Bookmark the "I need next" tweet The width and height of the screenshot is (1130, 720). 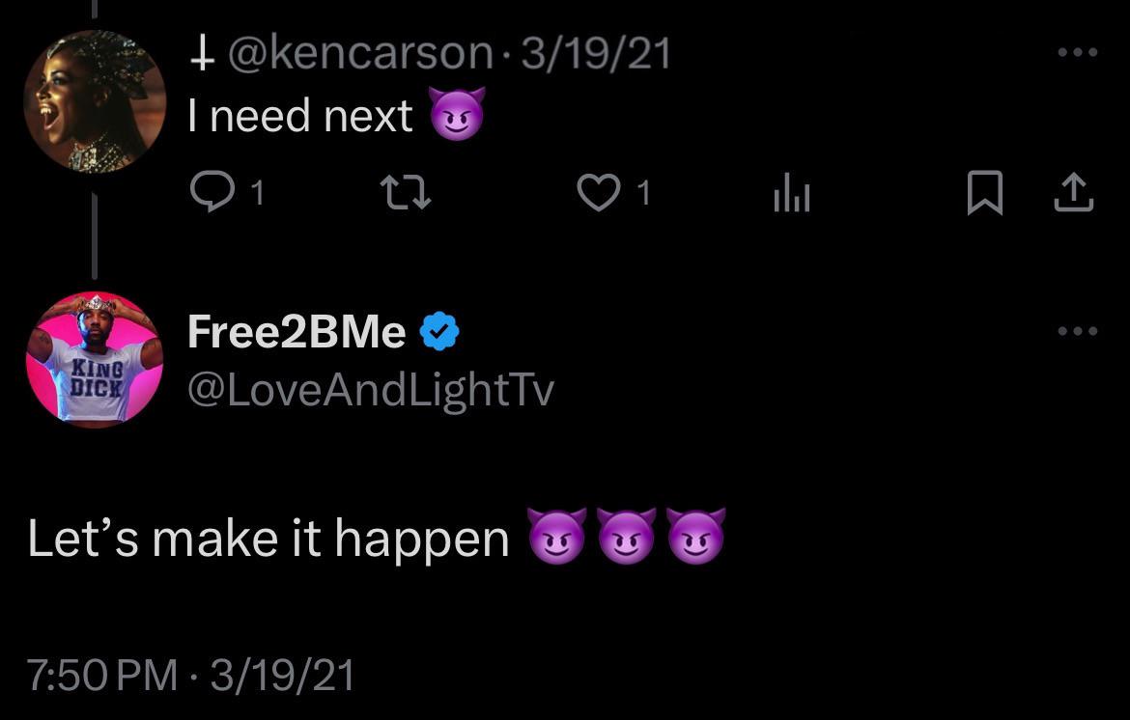pos(983,196)
